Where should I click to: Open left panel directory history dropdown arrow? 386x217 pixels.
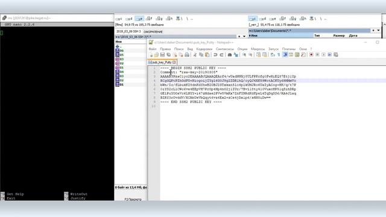pyautogui.click(x=244, y=36)
